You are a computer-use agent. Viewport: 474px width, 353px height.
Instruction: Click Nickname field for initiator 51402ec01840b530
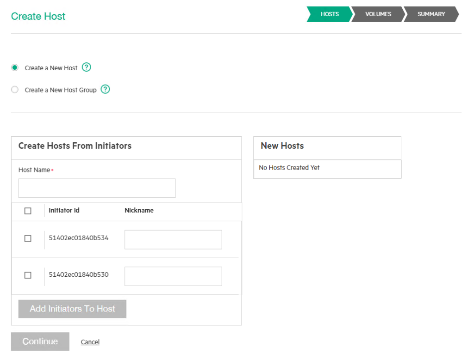pos(173,276)
